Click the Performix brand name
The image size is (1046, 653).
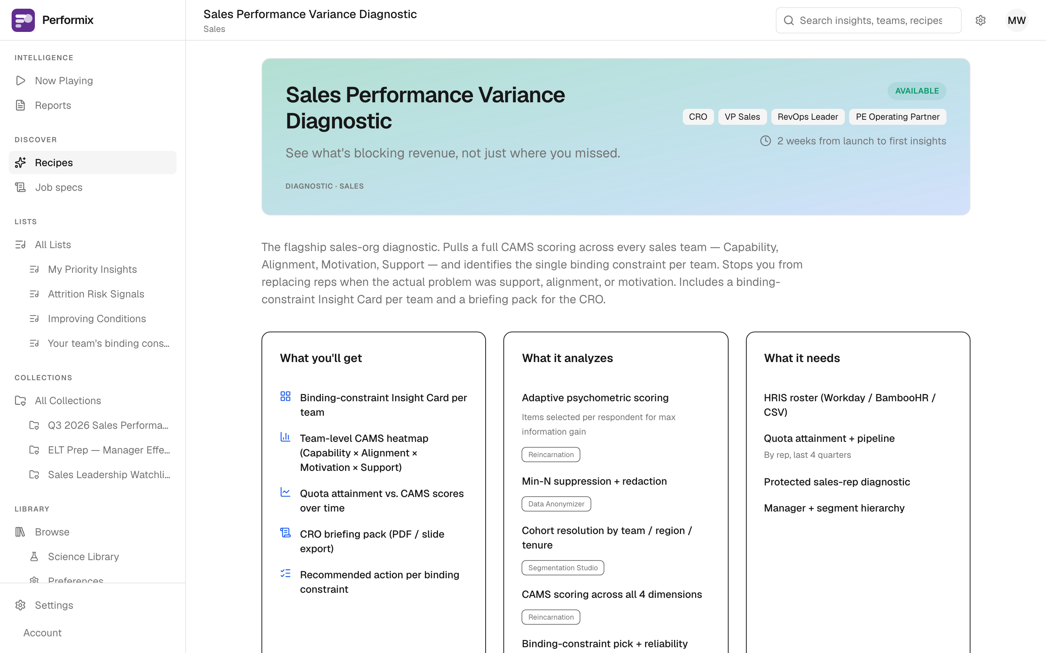[68, 20]
